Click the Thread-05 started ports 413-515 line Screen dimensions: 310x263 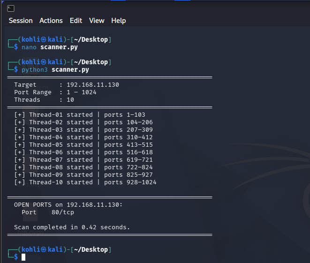(83, 145)
